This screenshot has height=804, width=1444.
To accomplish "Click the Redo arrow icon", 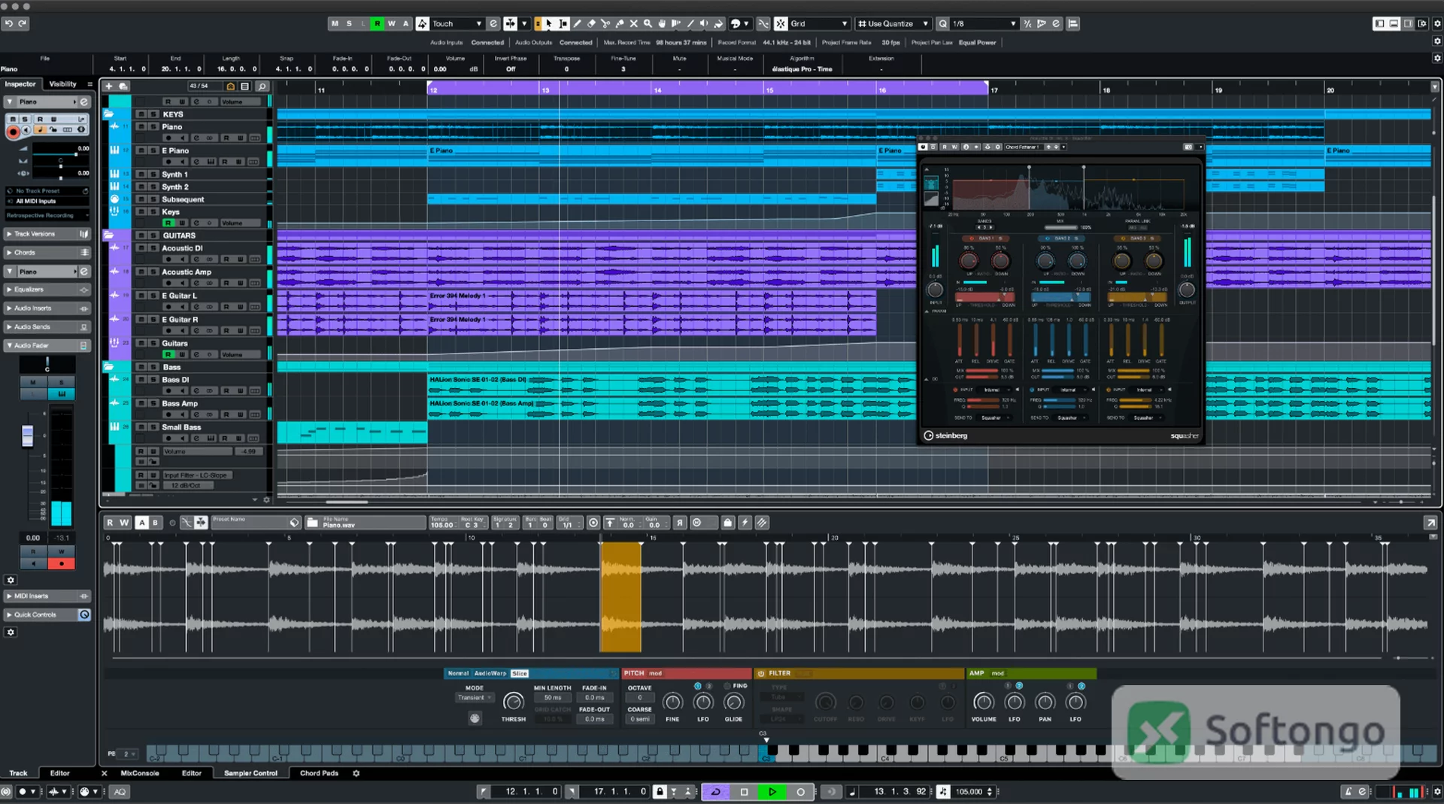I will [x=23, y=23].
